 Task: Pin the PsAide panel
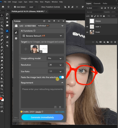(54, 21)
